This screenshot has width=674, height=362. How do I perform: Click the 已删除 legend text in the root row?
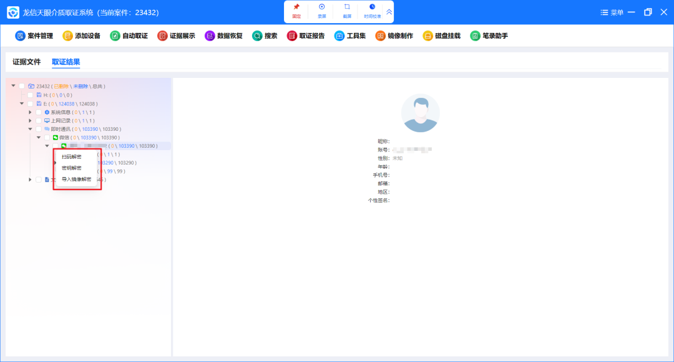61,86
